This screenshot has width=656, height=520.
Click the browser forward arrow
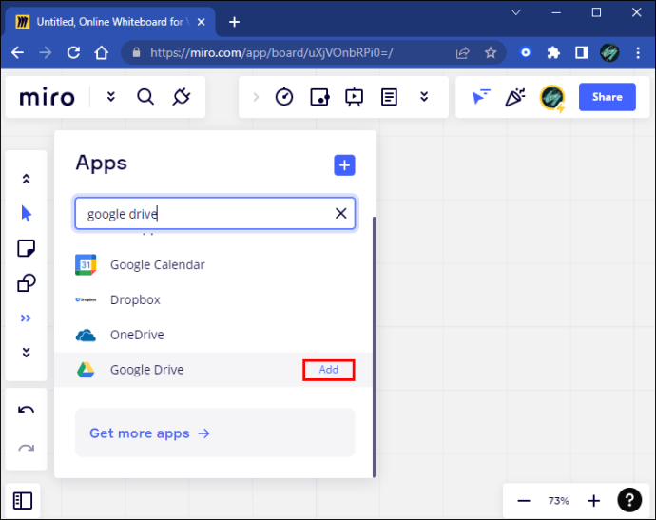coord(46,52)
